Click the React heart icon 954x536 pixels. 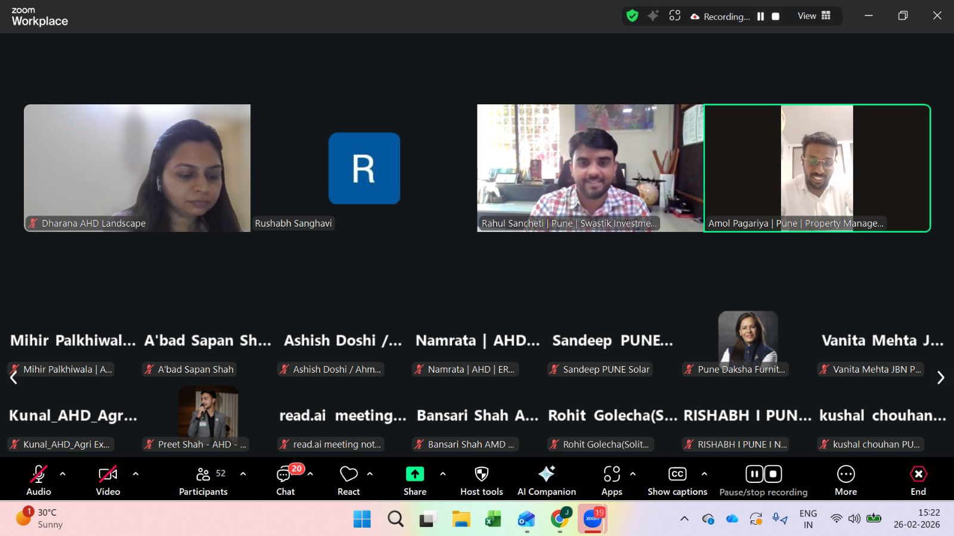point(348,480)
